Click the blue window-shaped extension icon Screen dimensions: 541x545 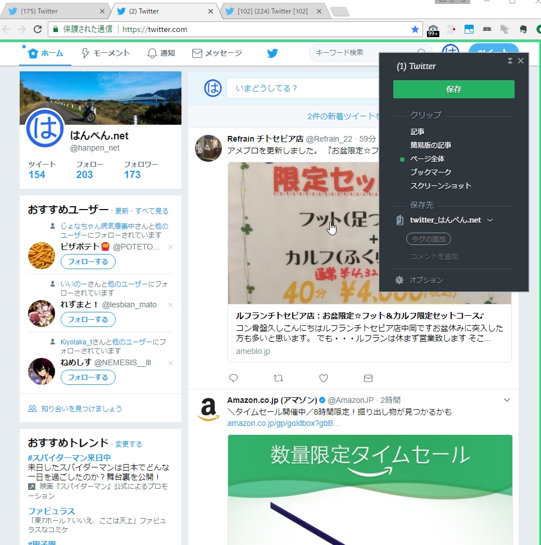coord(469,29)
